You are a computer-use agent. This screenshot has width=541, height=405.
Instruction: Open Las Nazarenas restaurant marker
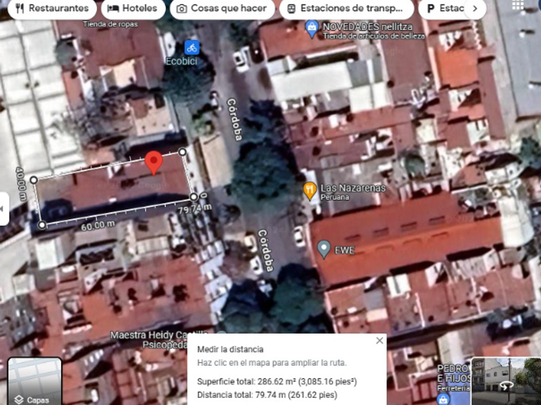[x=310, y=190]
